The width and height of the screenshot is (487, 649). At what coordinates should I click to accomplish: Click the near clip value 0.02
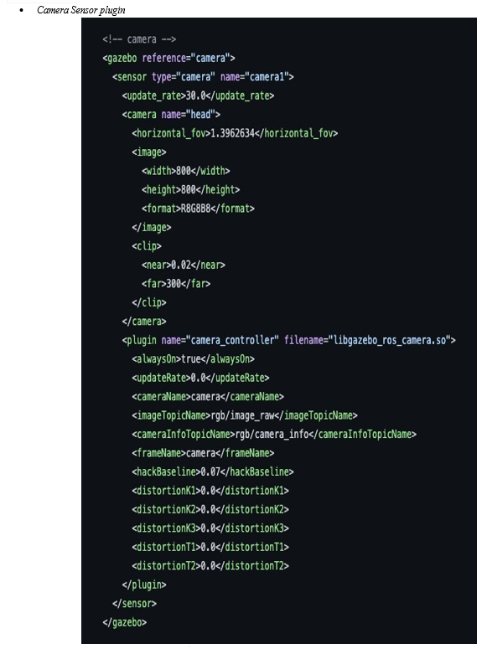(x=181, y=265)
